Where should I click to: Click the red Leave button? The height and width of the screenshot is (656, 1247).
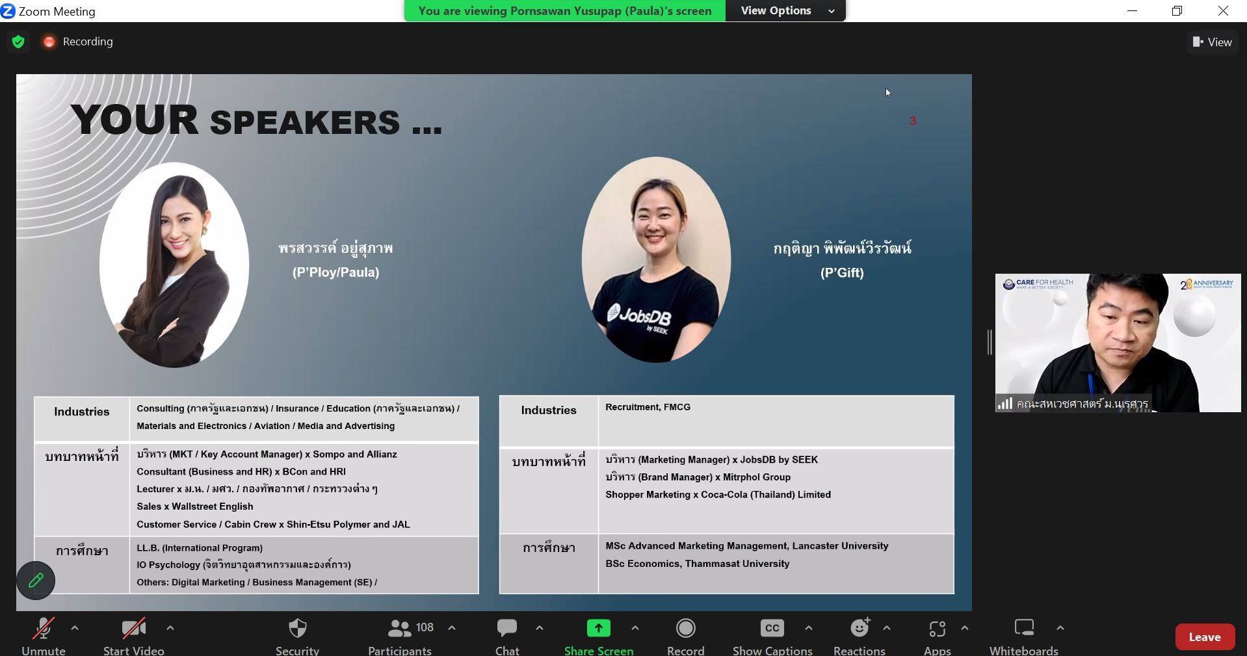coord(1205,637)
